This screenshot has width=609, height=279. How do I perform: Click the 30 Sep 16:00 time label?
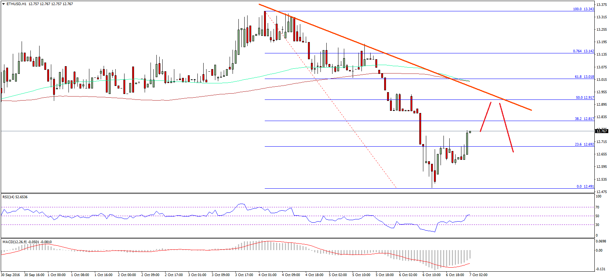point(34,275)
